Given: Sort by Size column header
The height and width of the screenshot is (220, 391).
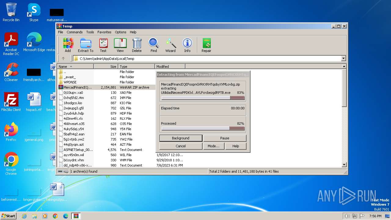Looking at the screenshot, I should click(106, 66).
